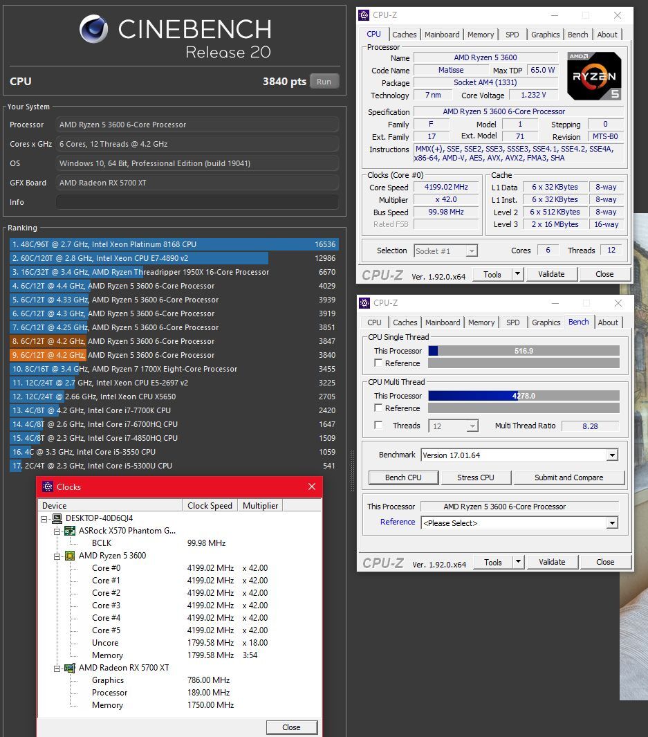Click the Cinebench Info input field
The image size is (648, 737).
[197, 202]
